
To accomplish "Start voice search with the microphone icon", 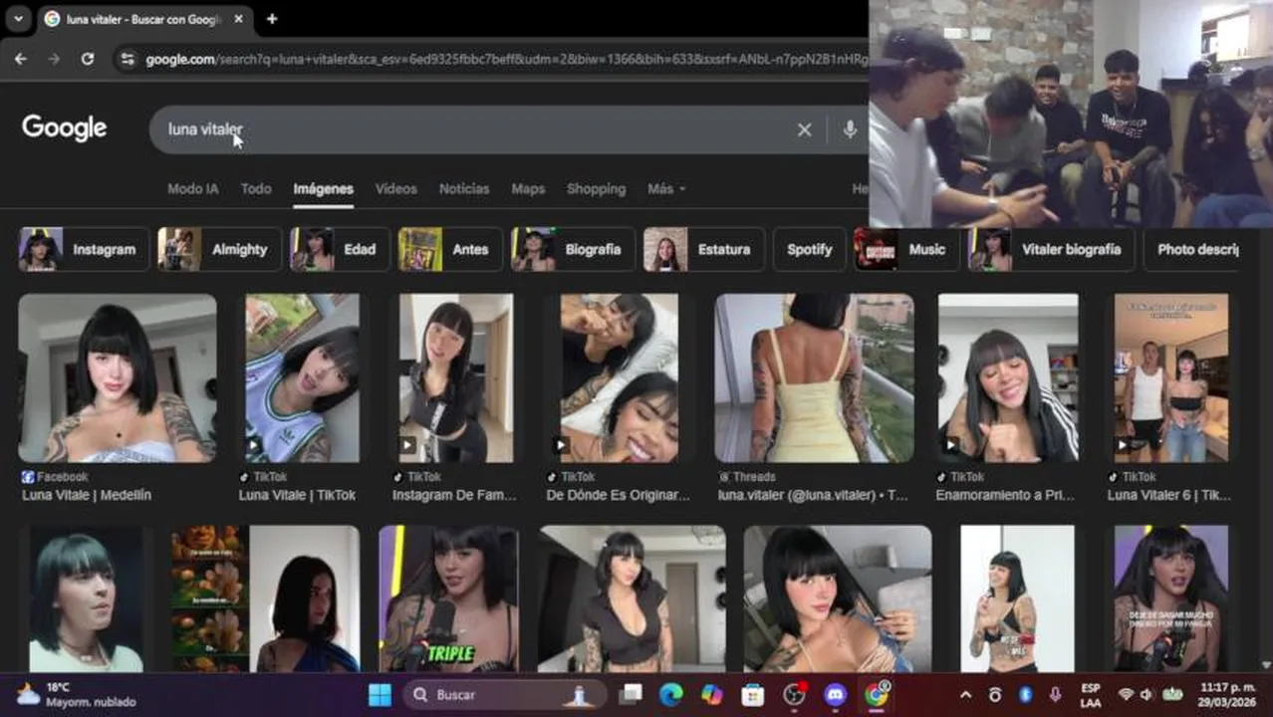I will coord(850,129).
